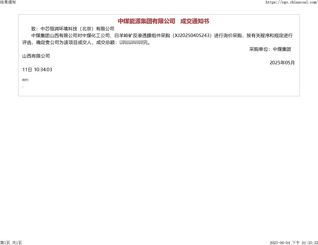Image resolution: width=318 pixels, height=245 pixels.
Task: Click the 山西有限公司 line
Action: pyautogui.click(x=36, y=56)
